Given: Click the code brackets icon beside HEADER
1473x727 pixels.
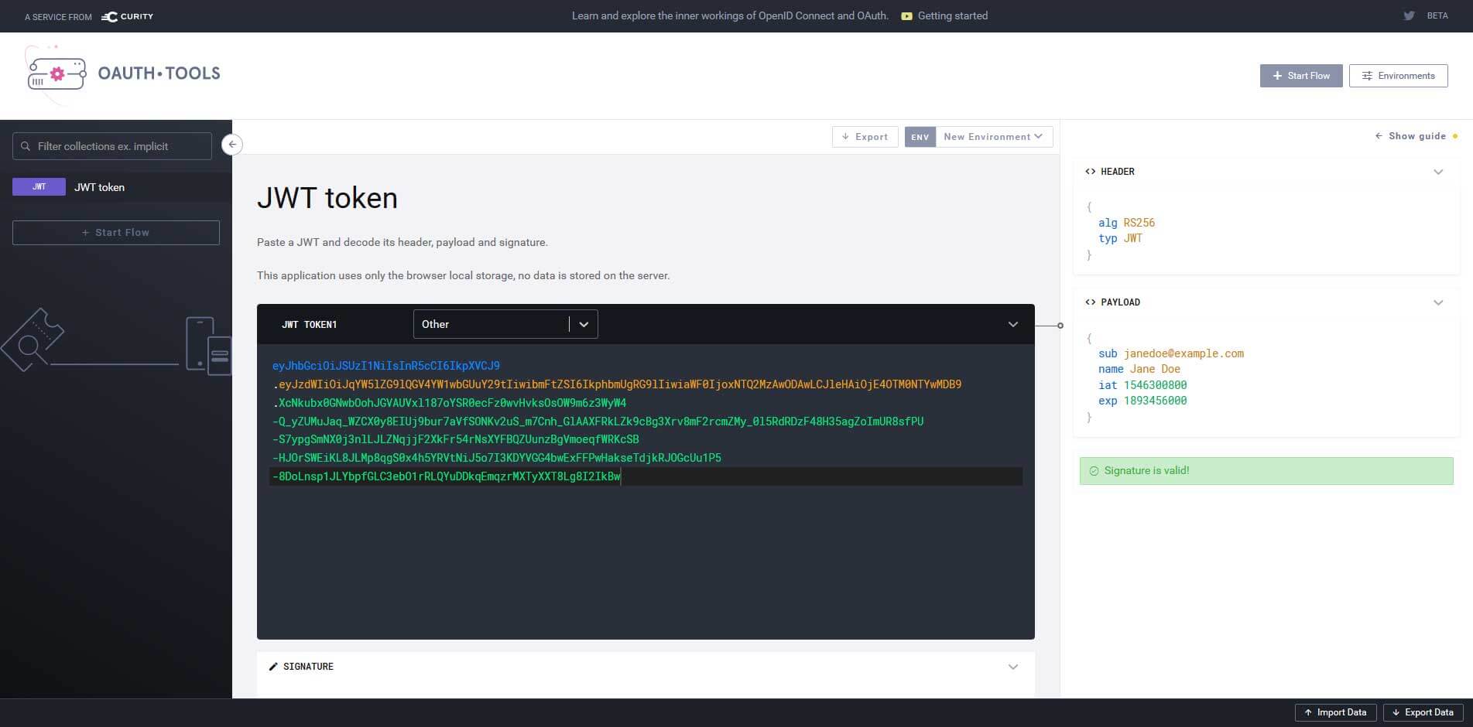Looking at the screenshot, I should pos(1090,172).
